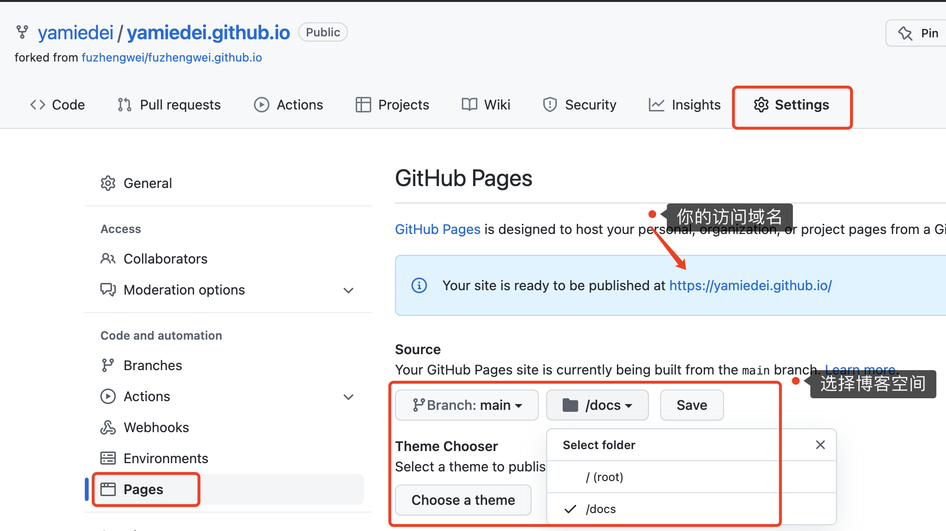Click Choose a theme button

coord(463,500)
